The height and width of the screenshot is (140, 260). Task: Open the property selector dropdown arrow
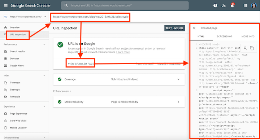tap(45, 17)
